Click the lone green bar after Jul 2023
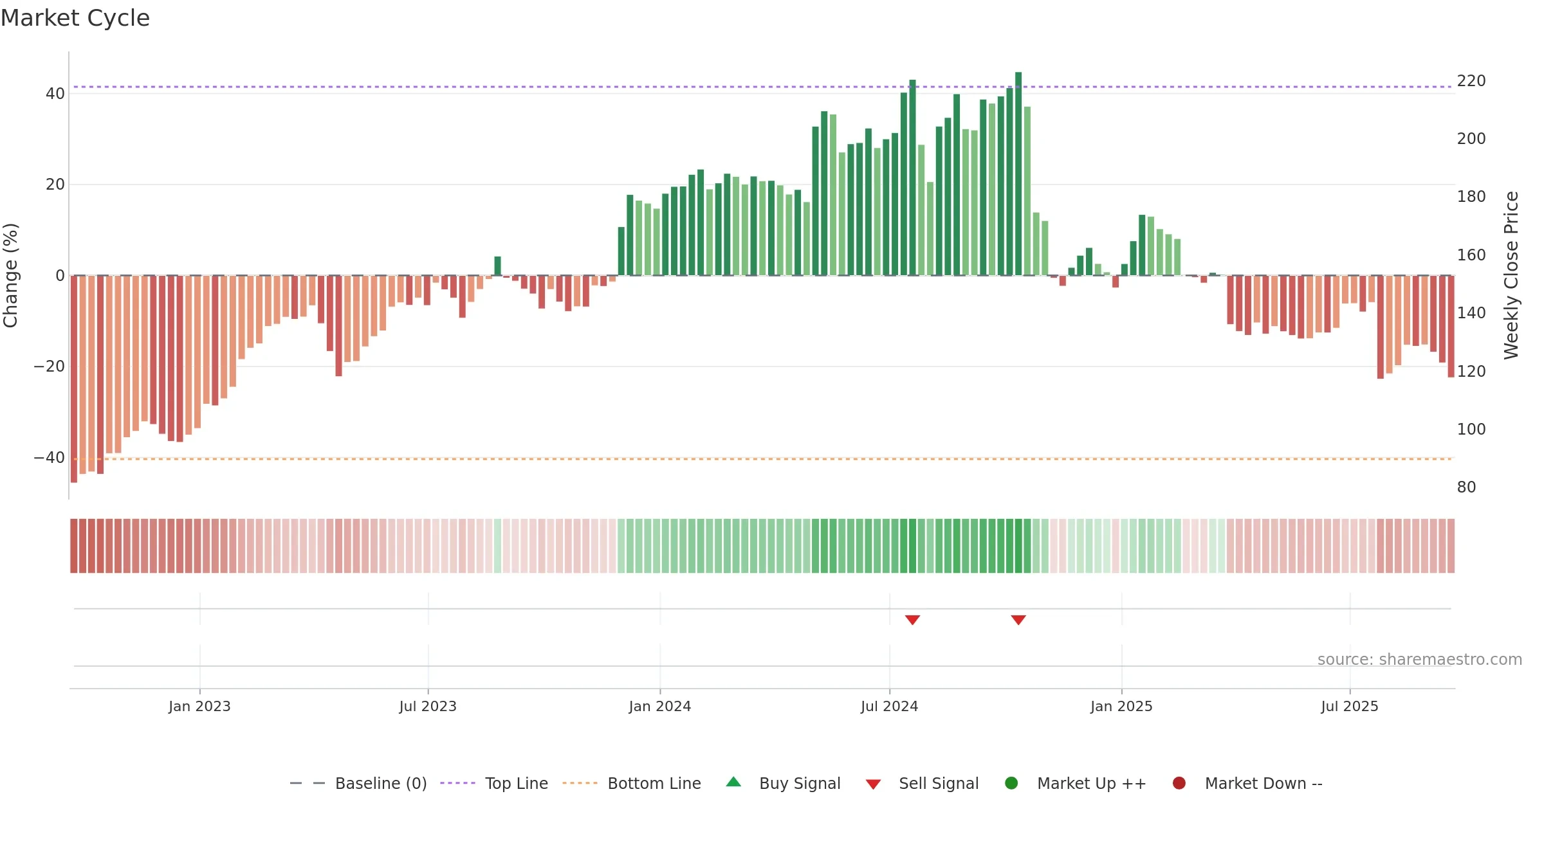Image resolution: width=1544 pixels, height=868 pixels. pos(497,266)
